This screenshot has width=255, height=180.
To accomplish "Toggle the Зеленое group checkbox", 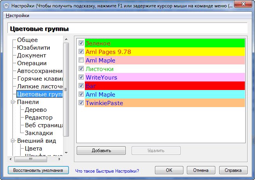I will click(81, 43).
